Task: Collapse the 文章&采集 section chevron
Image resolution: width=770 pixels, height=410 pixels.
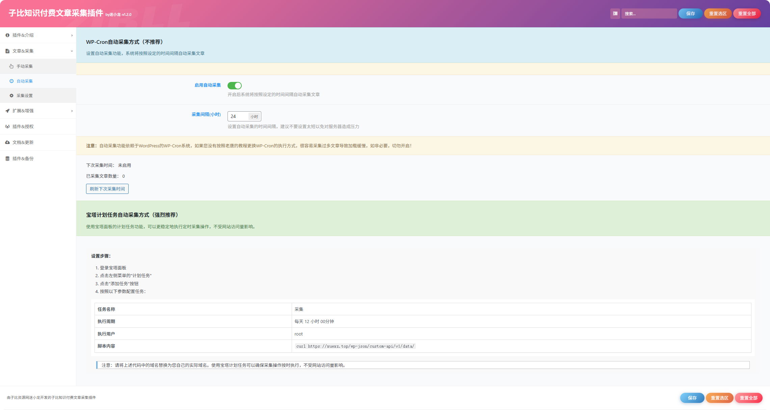Action: tap(72, 51)
